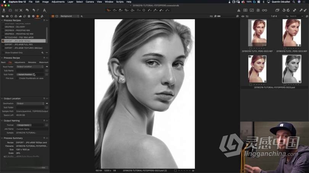This screenshot has width=309, height=173.
Task: Click the Job Name input field
Action: click(x=32, y=129)
